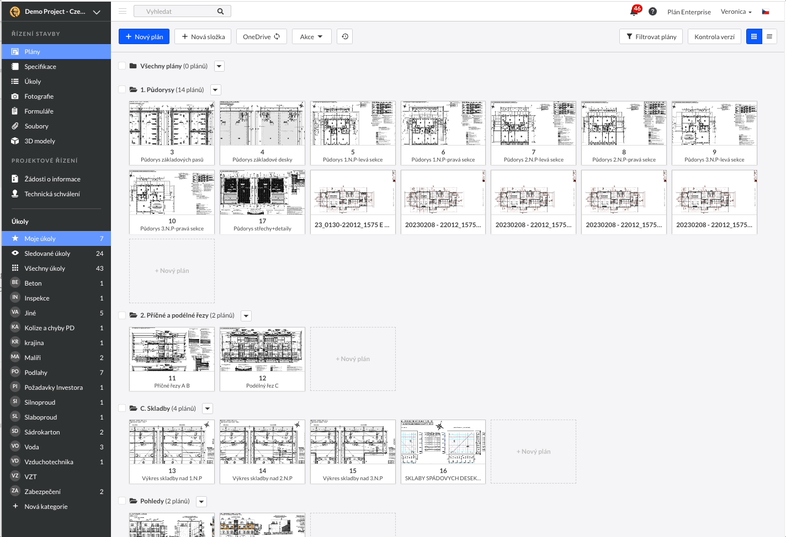Click + Nový plán placeholder in C. Skladby
The image size is (786, 537).
(x=534, y=452)
